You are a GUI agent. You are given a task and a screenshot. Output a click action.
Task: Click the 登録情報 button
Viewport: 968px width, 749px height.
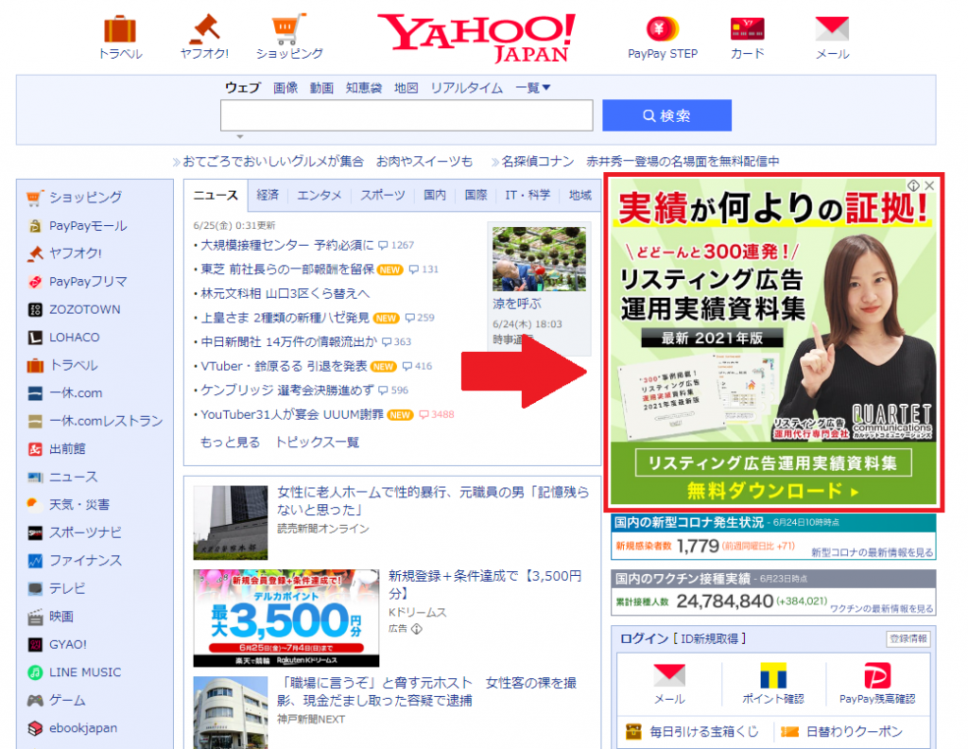(908, 638)
